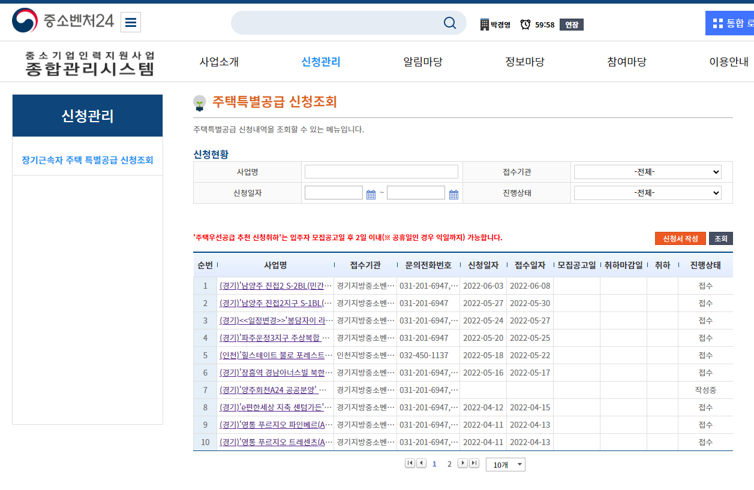Open '파주운정3지구 주상복합' application link
The height and width of the screenshot is (490, 754).
[275, 338]
